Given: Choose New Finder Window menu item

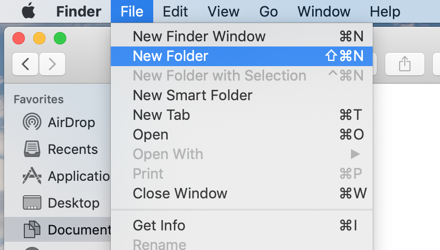Looking at the screenshot, I should [199, 36].
